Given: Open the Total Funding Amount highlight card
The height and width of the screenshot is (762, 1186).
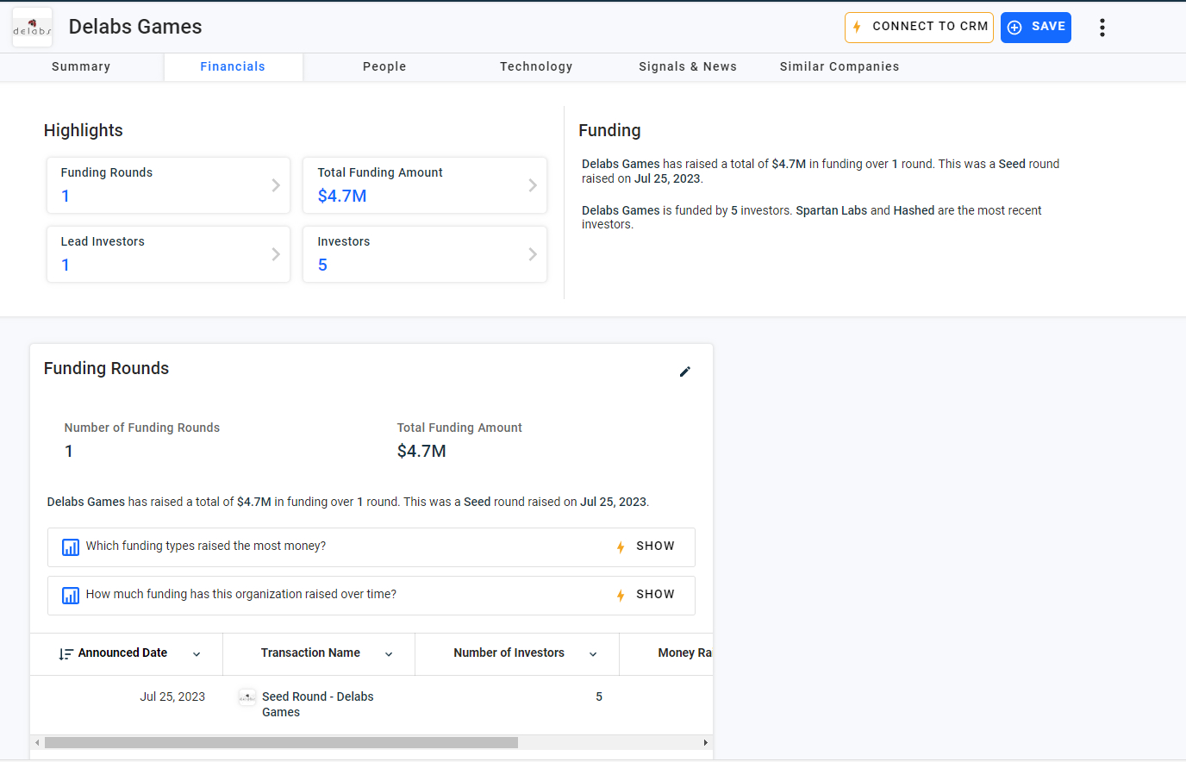Looking at the screenshot, I should point(425,184).
